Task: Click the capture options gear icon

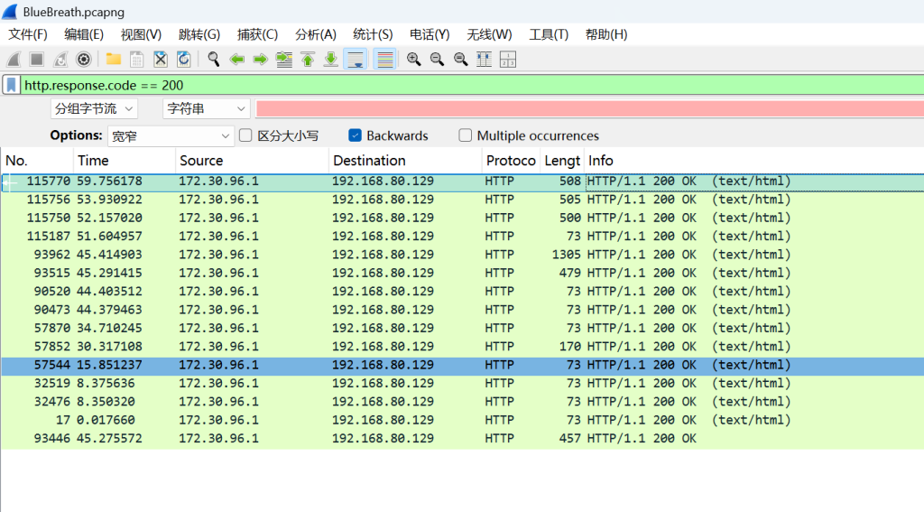Action: coord(84,60)
